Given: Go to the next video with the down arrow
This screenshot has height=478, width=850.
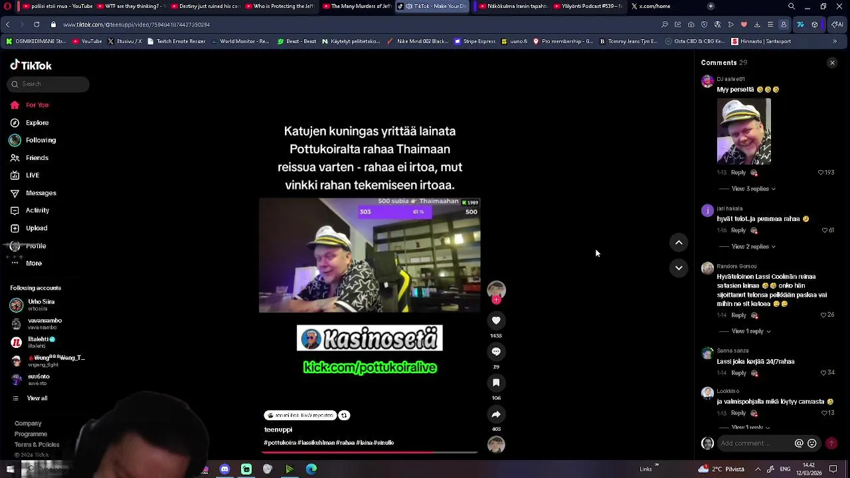Looking at the screenshot, I should tap(679, 268).
